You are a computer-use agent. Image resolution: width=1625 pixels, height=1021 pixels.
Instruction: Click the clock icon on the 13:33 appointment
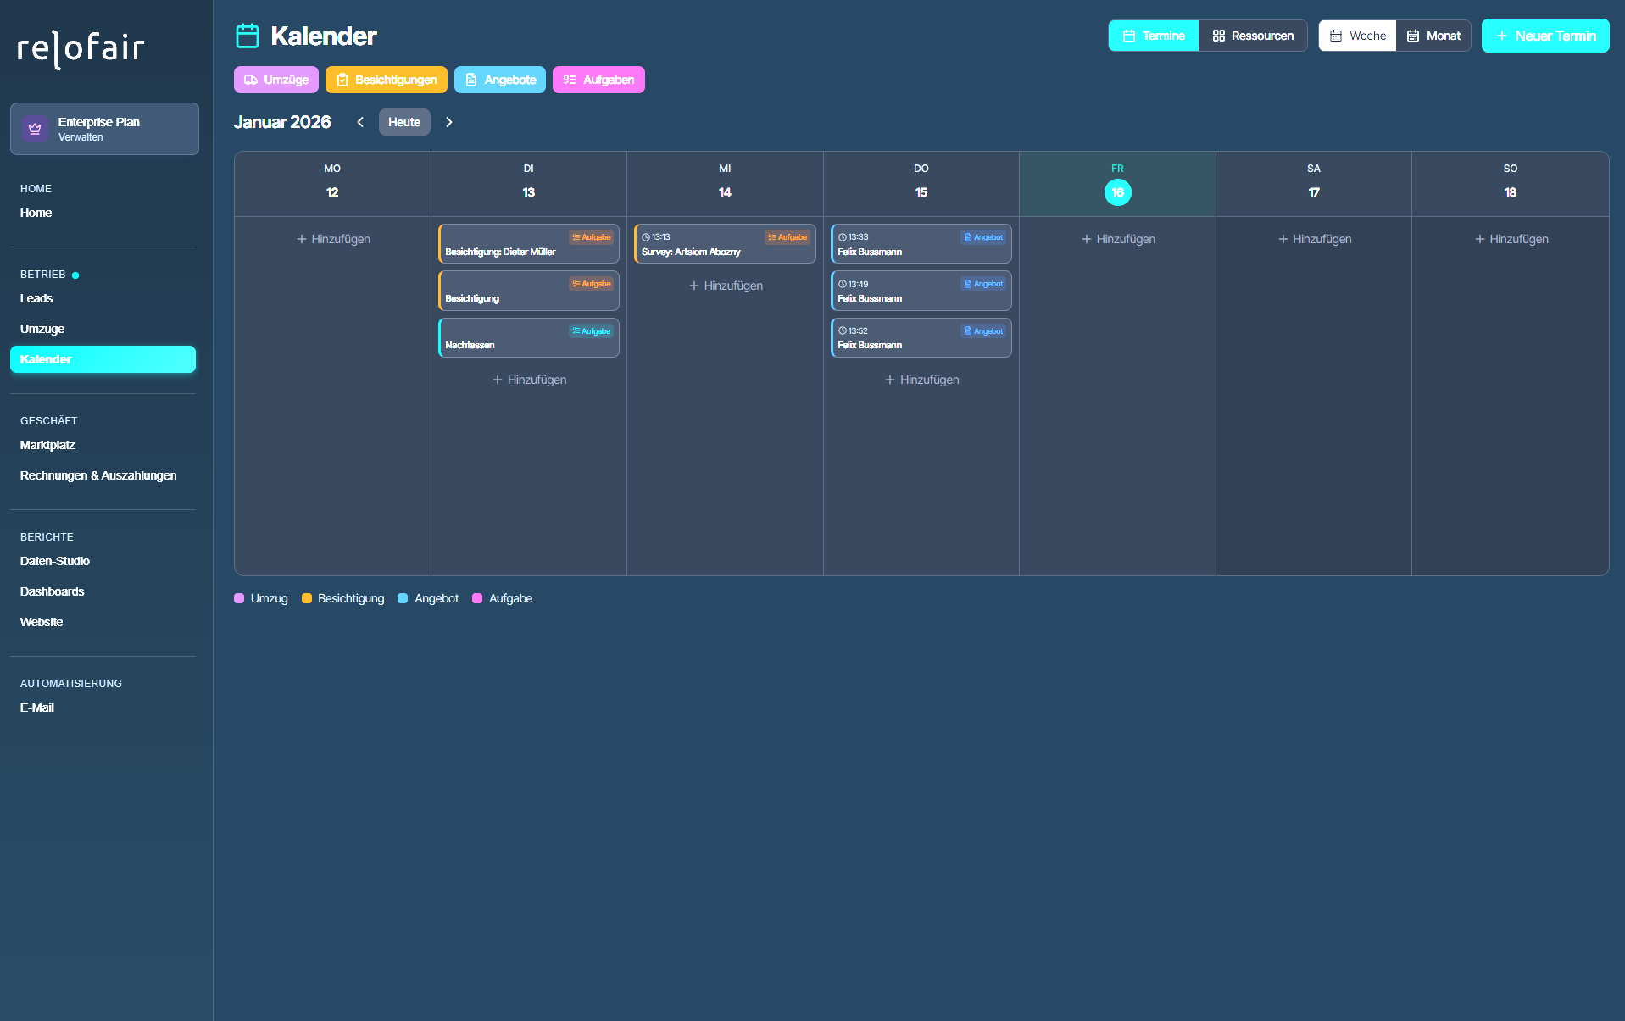click(843, 237)
